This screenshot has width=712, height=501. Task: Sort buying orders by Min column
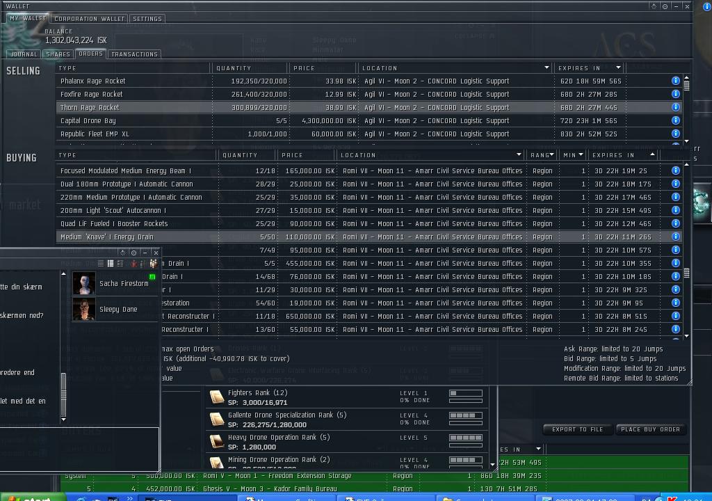(573, 155)
